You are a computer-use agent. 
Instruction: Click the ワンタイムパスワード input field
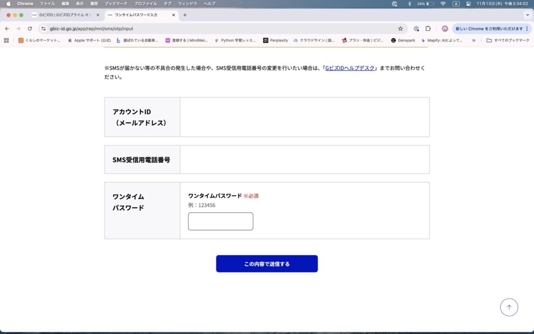pyautogui.click(x=221, y=221)
